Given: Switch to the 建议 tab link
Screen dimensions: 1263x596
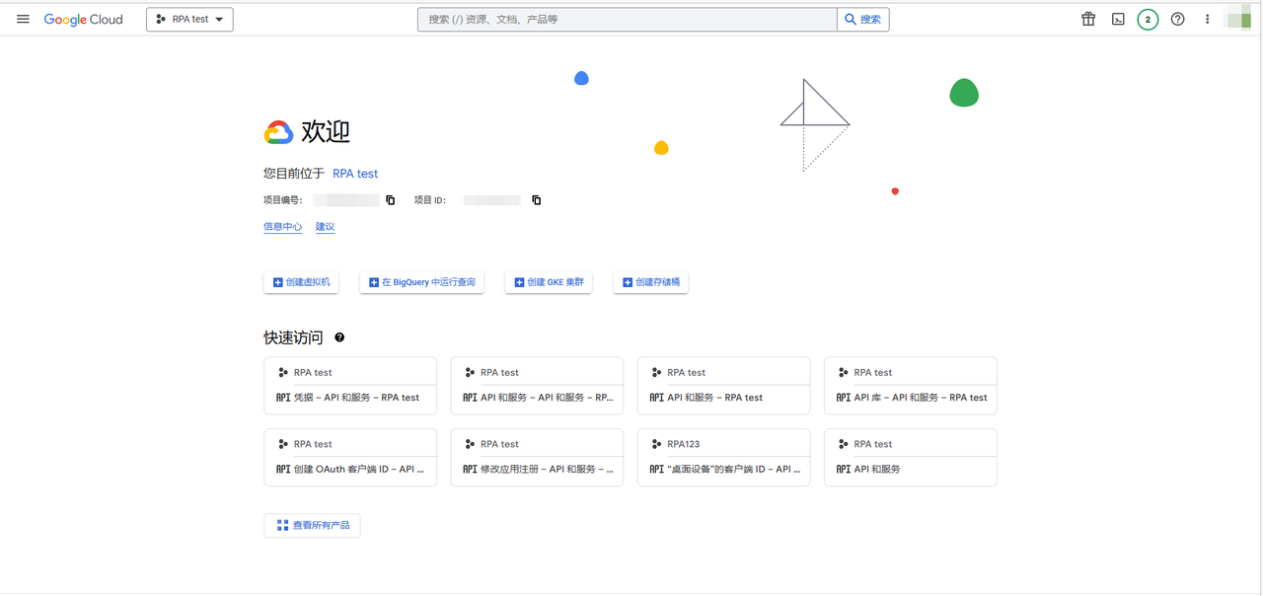Looking at the screenshot, I should point(325,227).
